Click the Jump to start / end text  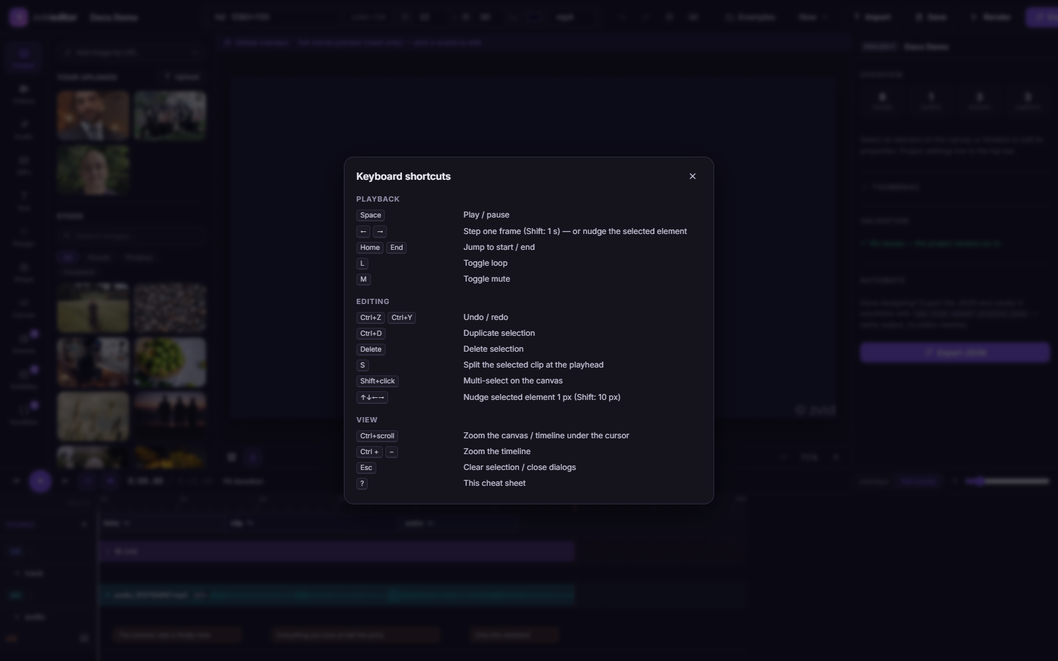pos(499,247)
